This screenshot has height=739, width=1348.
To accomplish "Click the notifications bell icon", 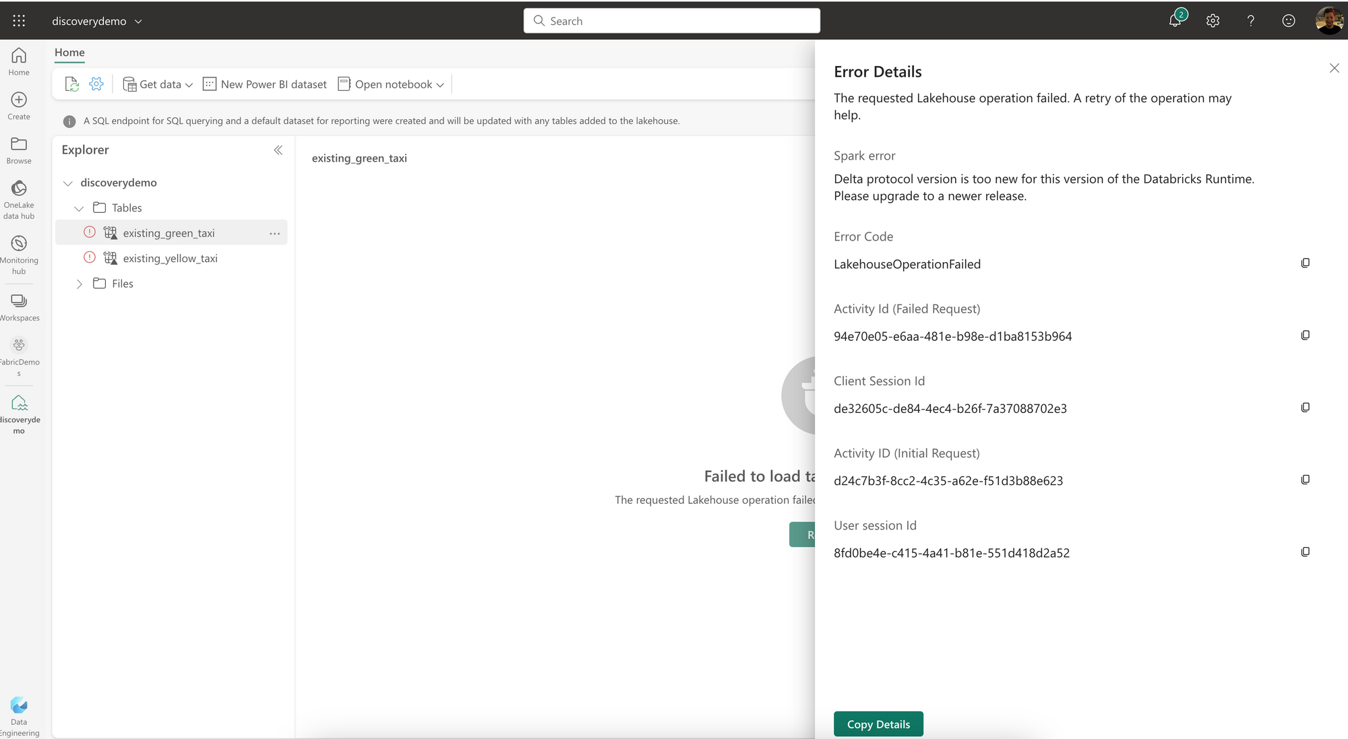I will [x=1175, y=21].
